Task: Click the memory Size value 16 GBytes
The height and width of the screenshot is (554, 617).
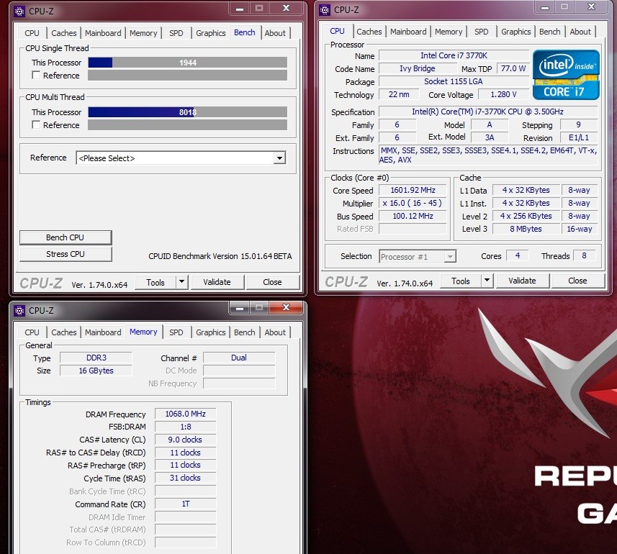Action: click(96, 371)
